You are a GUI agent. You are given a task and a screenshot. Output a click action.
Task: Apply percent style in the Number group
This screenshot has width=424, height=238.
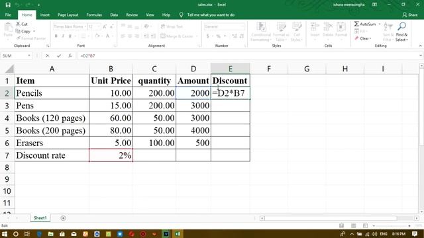[218, 36]
